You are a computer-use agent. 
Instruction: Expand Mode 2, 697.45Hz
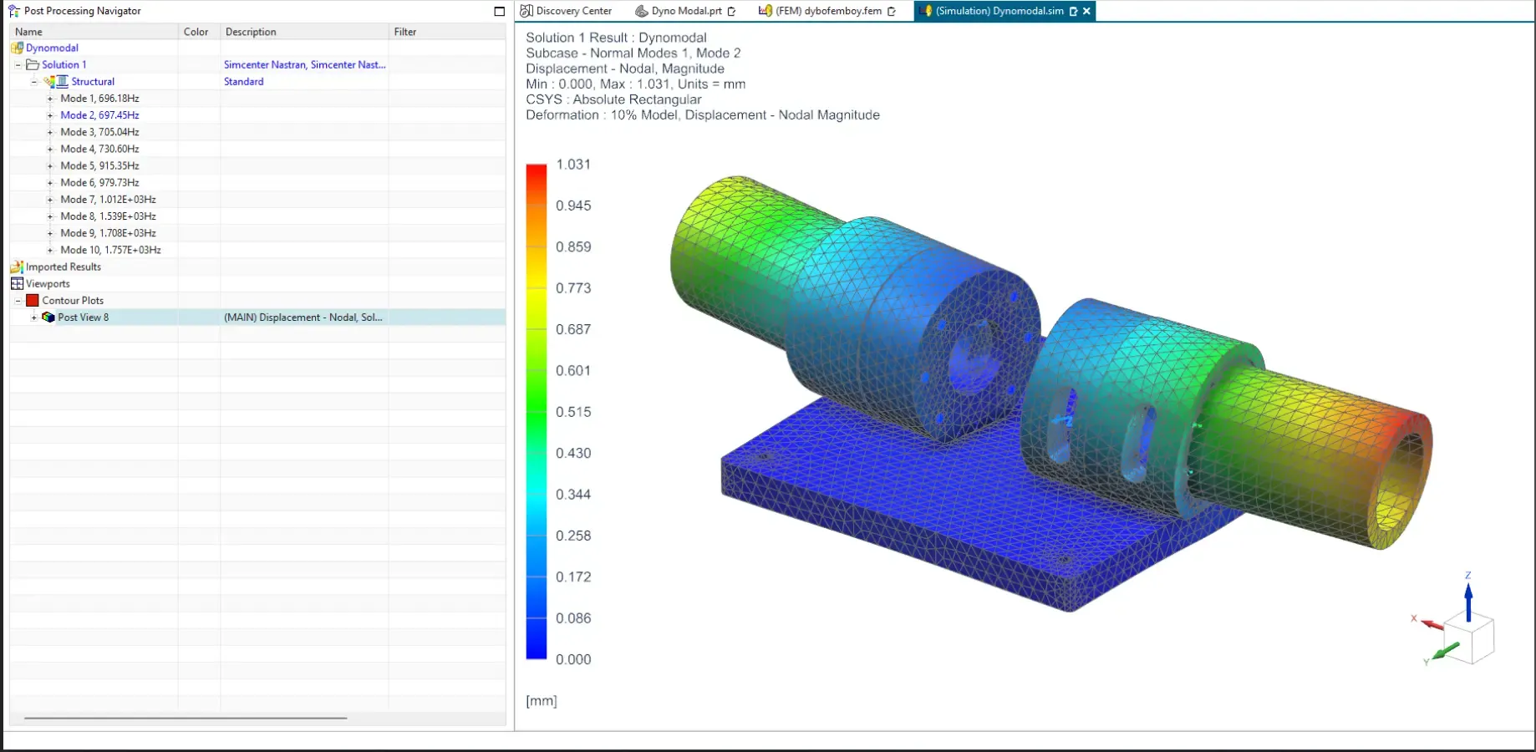(x=50, y=115)
